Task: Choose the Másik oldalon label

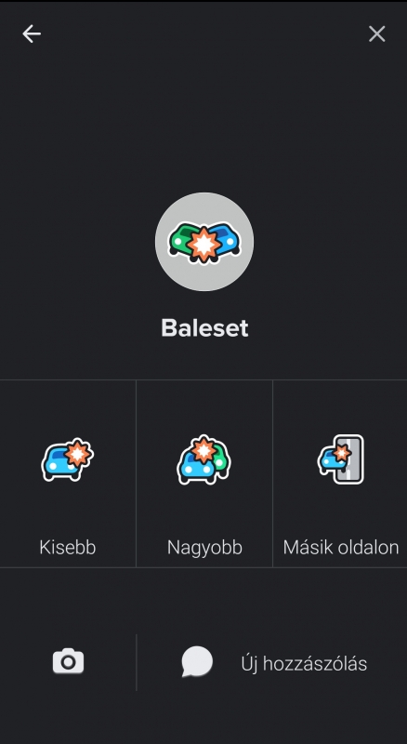Action: [x=341, y=548]
